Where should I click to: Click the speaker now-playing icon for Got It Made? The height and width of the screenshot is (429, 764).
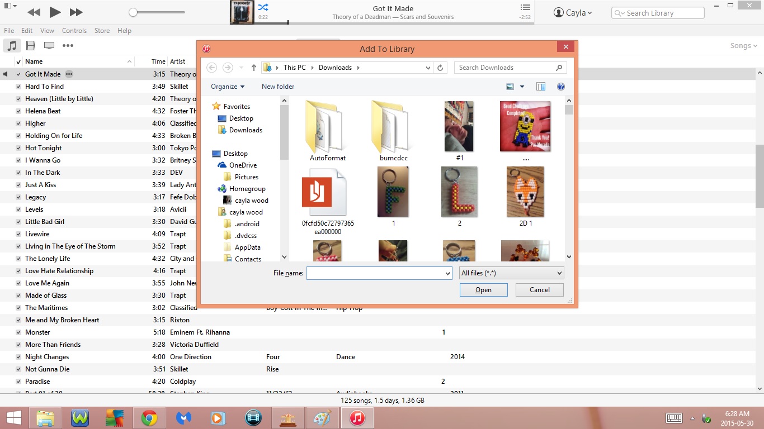coord(6,74)
